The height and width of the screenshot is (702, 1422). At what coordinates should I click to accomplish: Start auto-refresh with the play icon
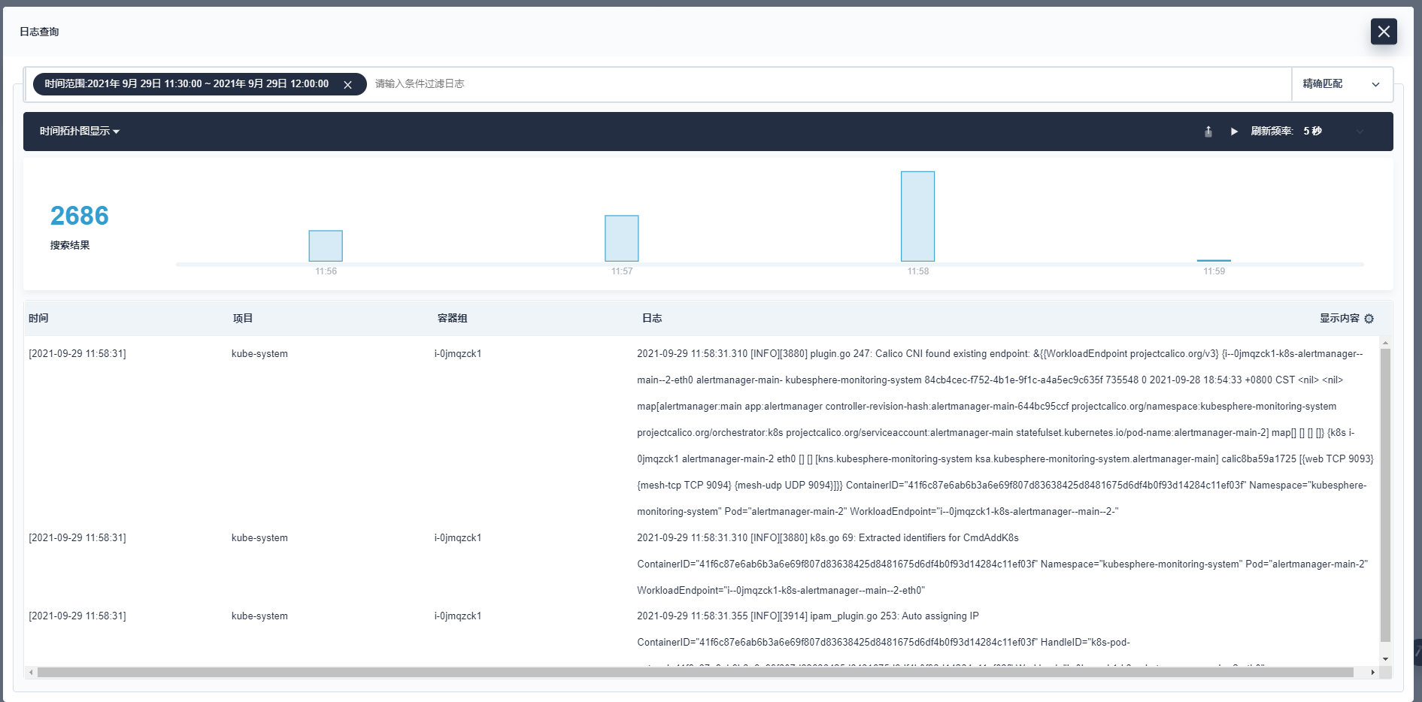(1233, 132)
